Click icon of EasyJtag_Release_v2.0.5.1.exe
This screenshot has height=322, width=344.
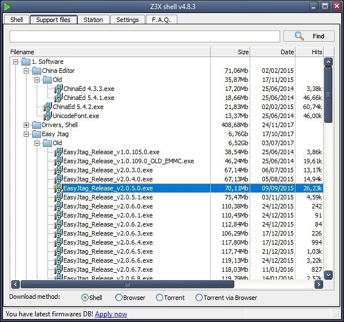[58, 197]
